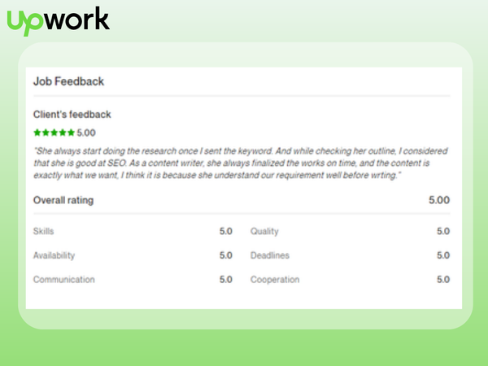The height and width of the screenshot is (366, 488).
Task: Click the 5.0 score for Availability
Action: tap(226, 255)
